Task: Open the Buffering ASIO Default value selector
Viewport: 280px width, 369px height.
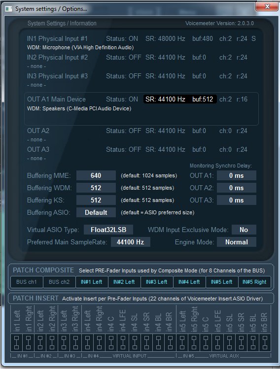Action: (x=96, y=212)
